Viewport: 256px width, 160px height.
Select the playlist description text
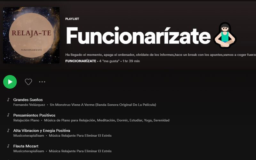(161, 55)
